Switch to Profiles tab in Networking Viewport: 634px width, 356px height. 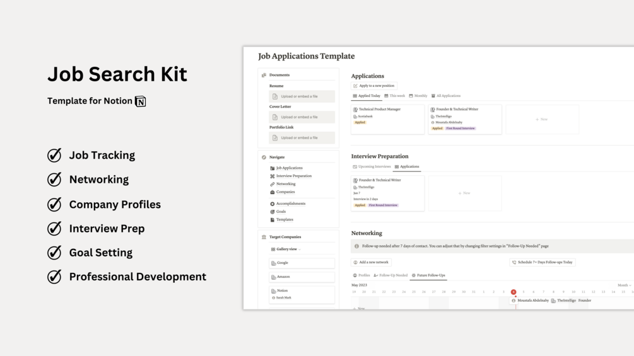[x=361, y=275]
